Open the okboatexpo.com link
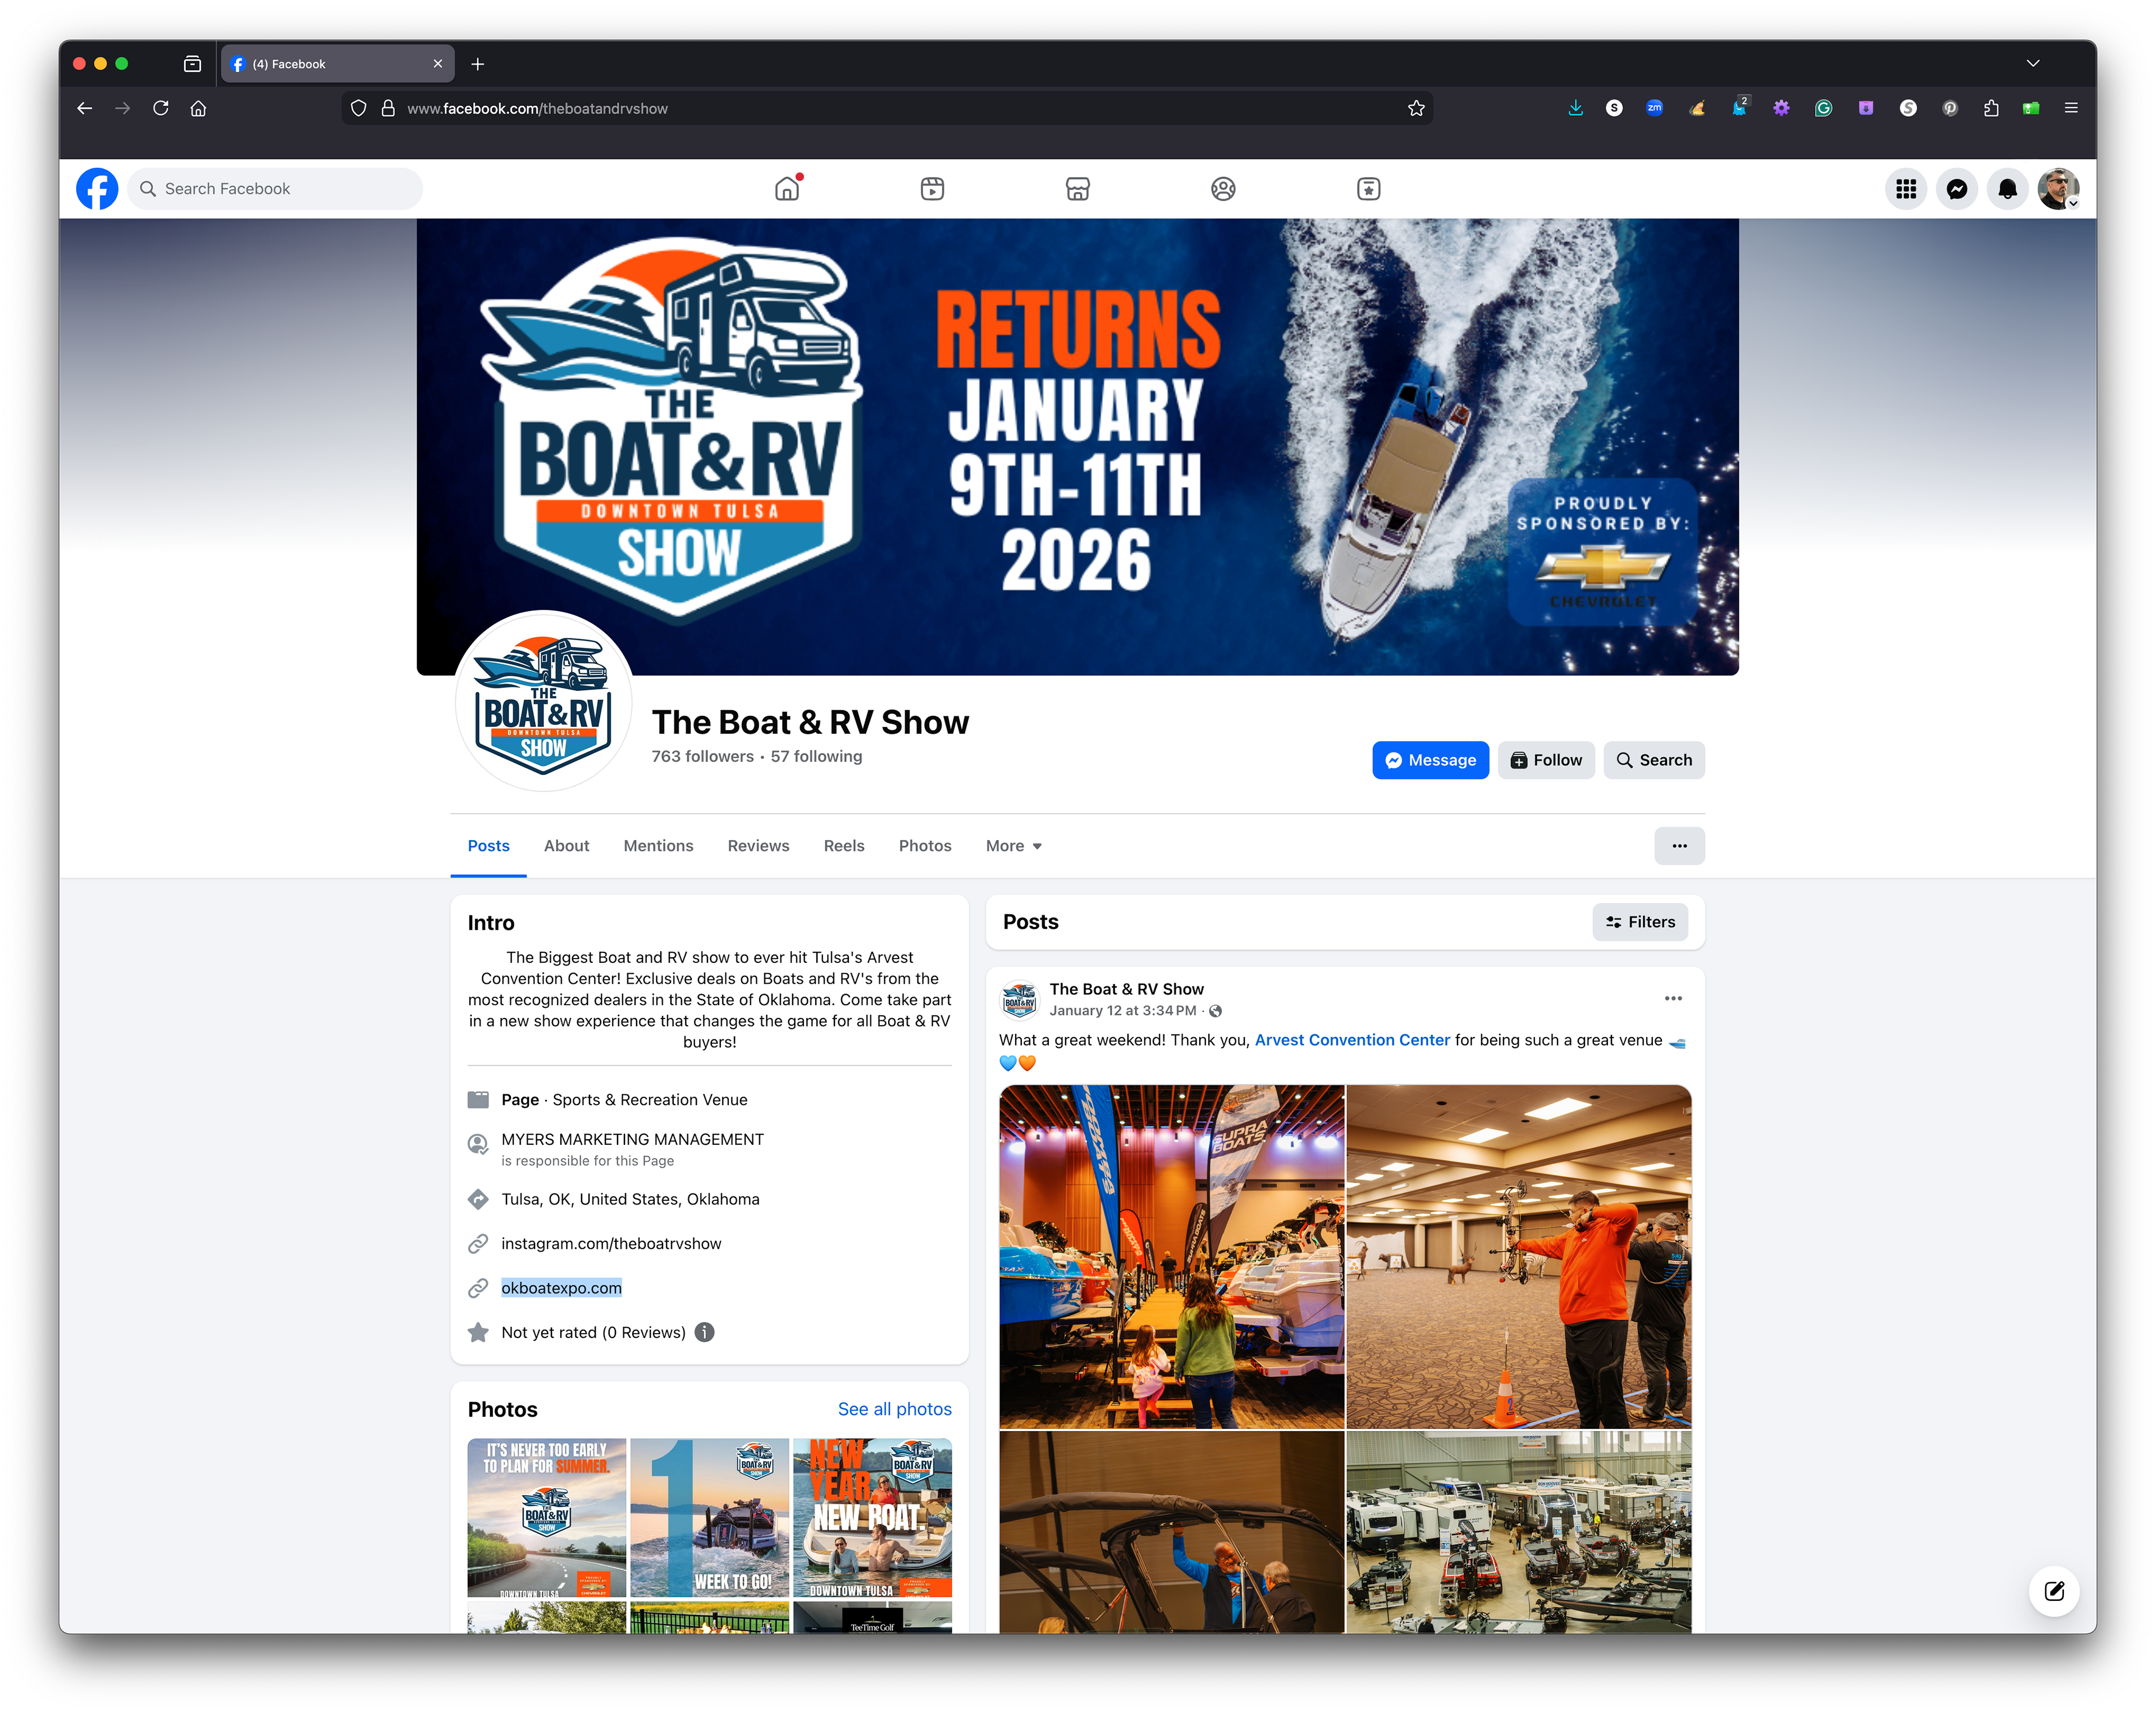 (561, 1288)
